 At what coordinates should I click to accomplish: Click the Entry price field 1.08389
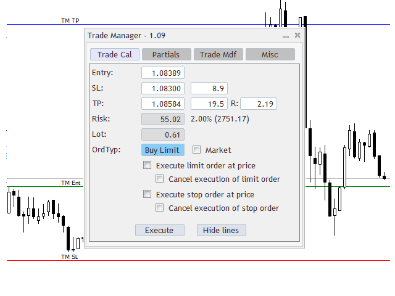[163, 73]
